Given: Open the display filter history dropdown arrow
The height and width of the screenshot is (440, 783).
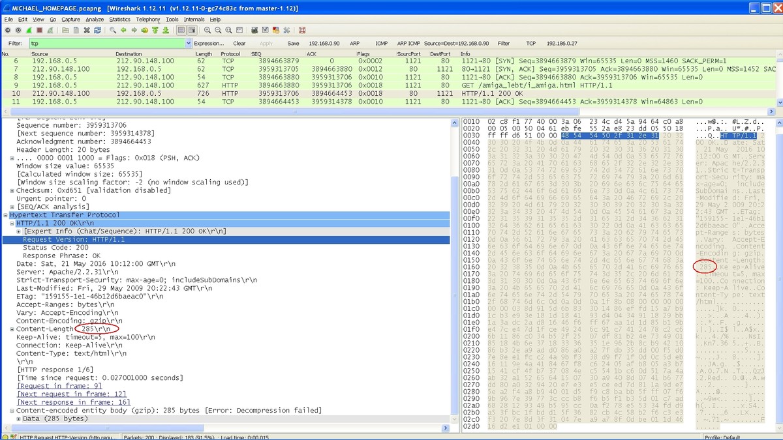Looking at the screenshot, I should pos(187,43).
